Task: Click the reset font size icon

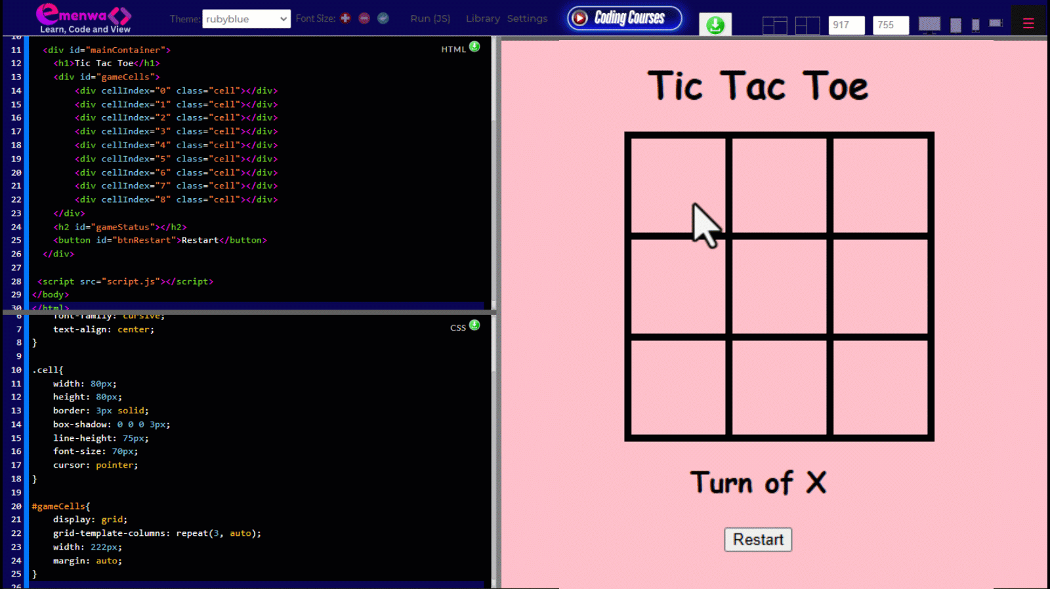Action: click(383, 18)
